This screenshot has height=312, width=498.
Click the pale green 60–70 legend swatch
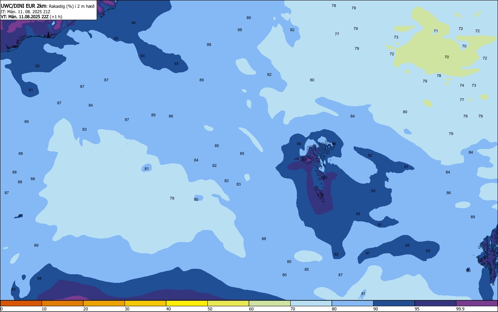pos(270,303)
